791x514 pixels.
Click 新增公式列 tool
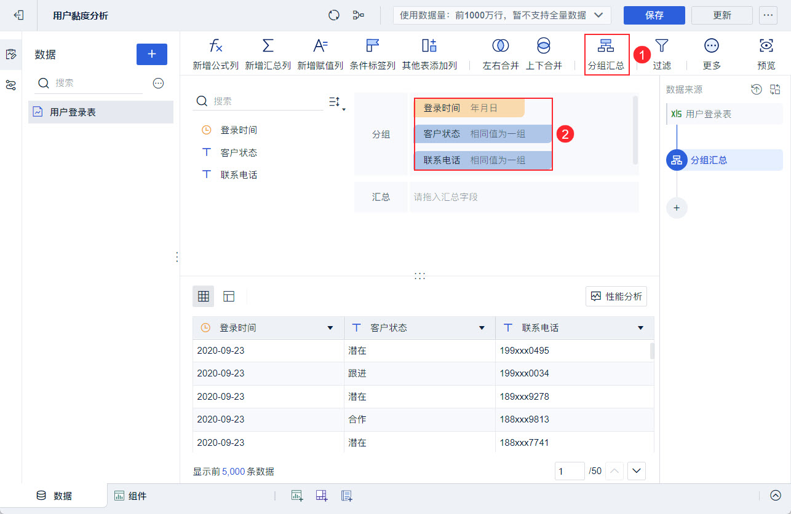click(215, 54)
